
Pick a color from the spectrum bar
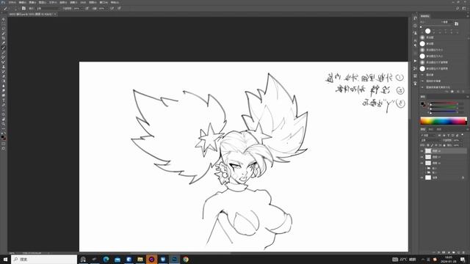[x=444, y=121]
